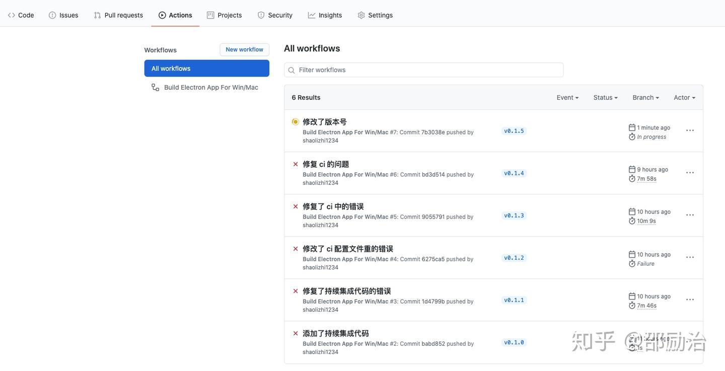Open run titled 修复了 ci 中的错误
Viewport: 725px width, 371px height.
click(333, 206)
